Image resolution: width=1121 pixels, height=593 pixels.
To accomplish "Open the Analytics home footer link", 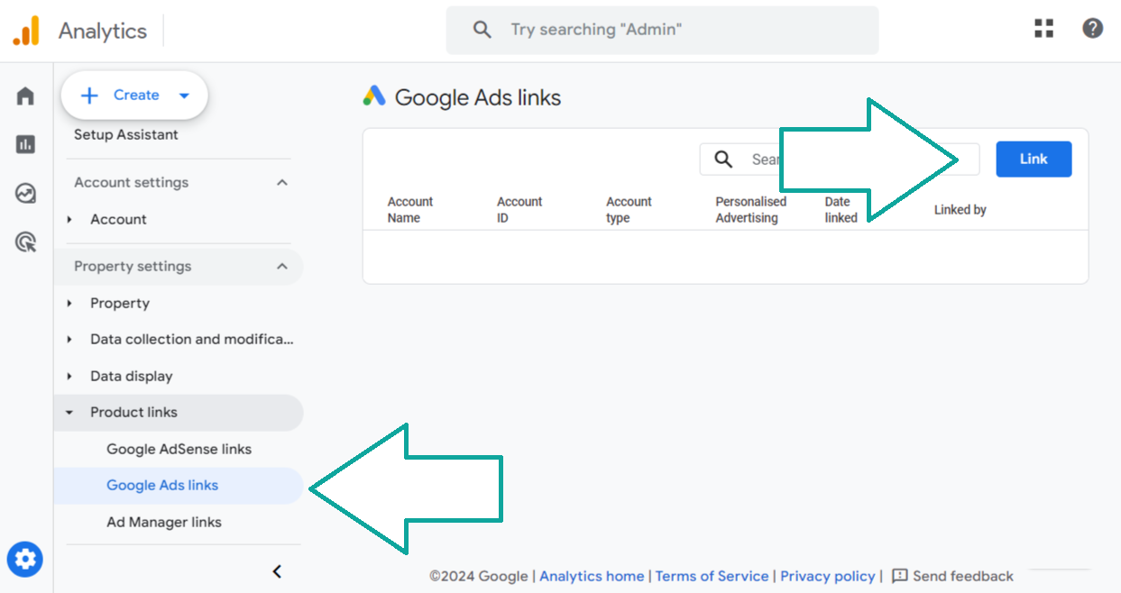I will pos(592,576).
